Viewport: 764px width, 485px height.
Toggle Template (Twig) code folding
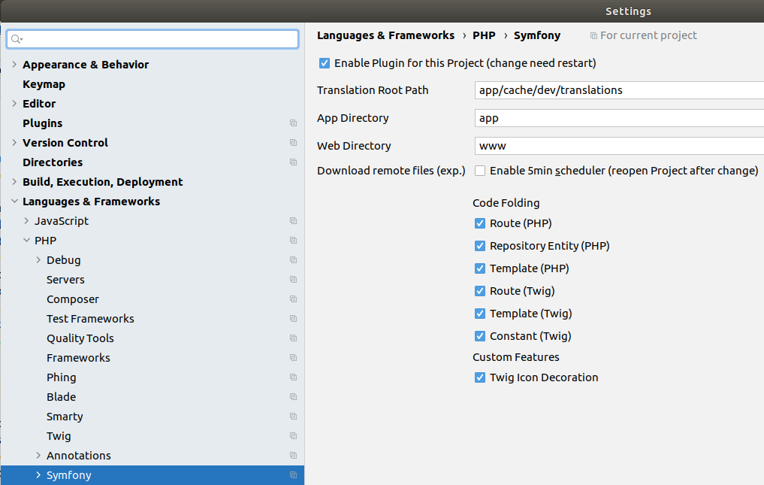tap(480, 314)
